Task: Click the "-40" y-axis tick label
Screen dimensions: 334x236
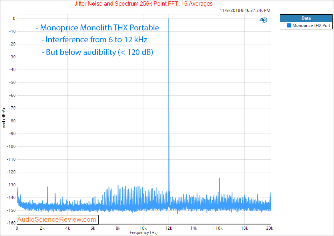Action: coord(12,70)
